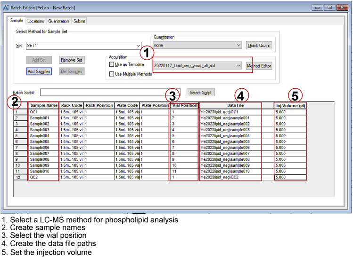Image resolution: width=353 pixels, height=257 pixels.
Task: Open the Quantitation dropdown showing none
Action: [x=238, y=45]
